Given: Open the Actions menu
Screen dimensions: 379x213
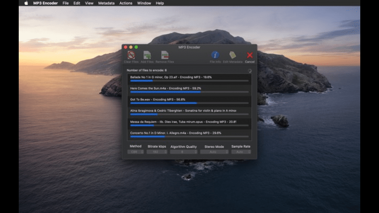Looking at the screenshot, I should click(x=126, y=3).
